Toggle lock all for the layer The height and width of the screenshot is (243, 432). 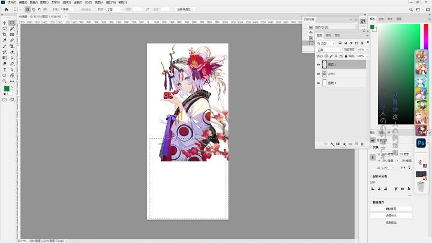346,56
